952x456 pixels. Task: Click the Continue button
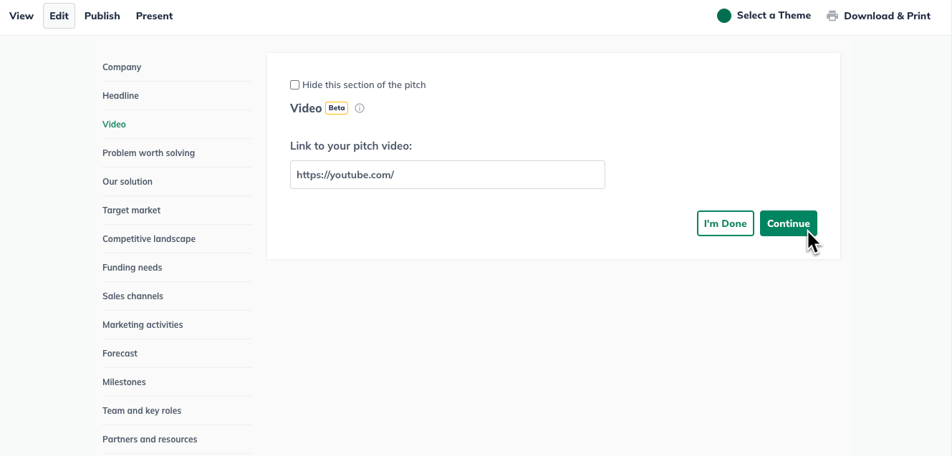(x=789, y=223)
